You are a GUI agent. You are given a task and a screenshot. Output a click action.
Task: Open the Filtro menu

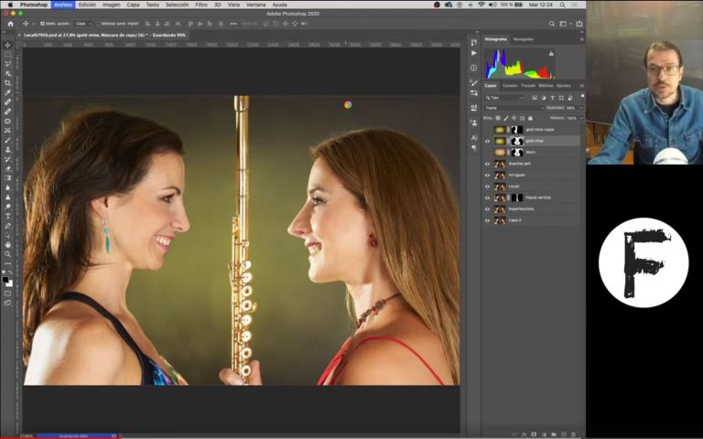pyautogui.click(x=201, y=5)
